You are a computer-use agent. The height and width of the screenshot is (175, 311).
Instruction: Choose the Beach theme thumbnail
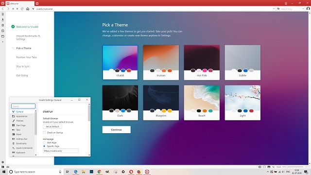202,103
